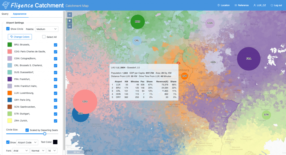Click the BRU Brussels airport circle
Screen dimensions: 286x155
137,22
